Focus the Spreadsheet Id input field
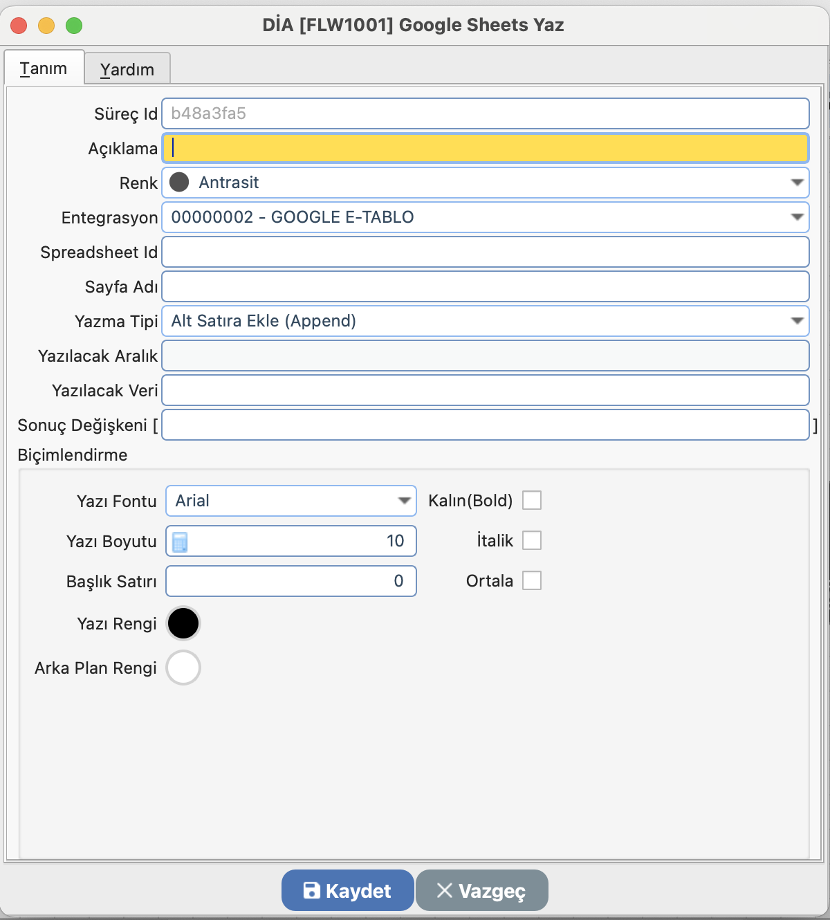830x920 pixels. coord(485,252)
